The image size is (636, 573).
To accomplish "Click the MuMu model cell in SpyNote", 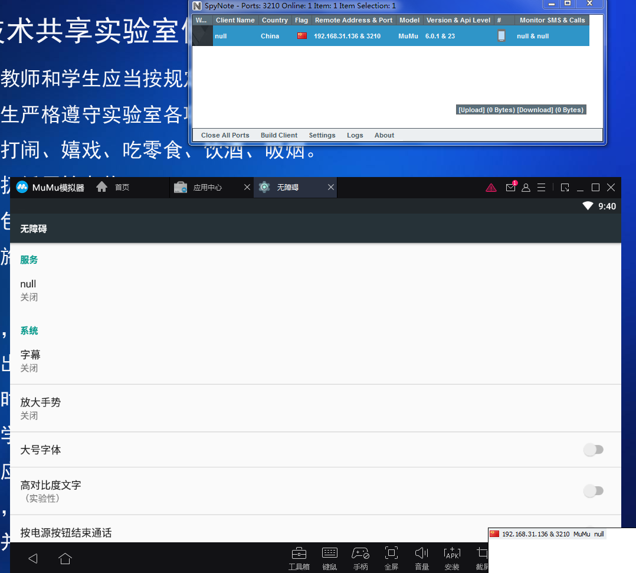I will (x=408, y=36).
